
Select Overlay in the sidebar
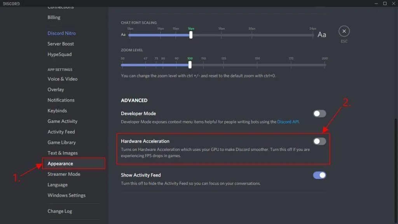(56, 89)
